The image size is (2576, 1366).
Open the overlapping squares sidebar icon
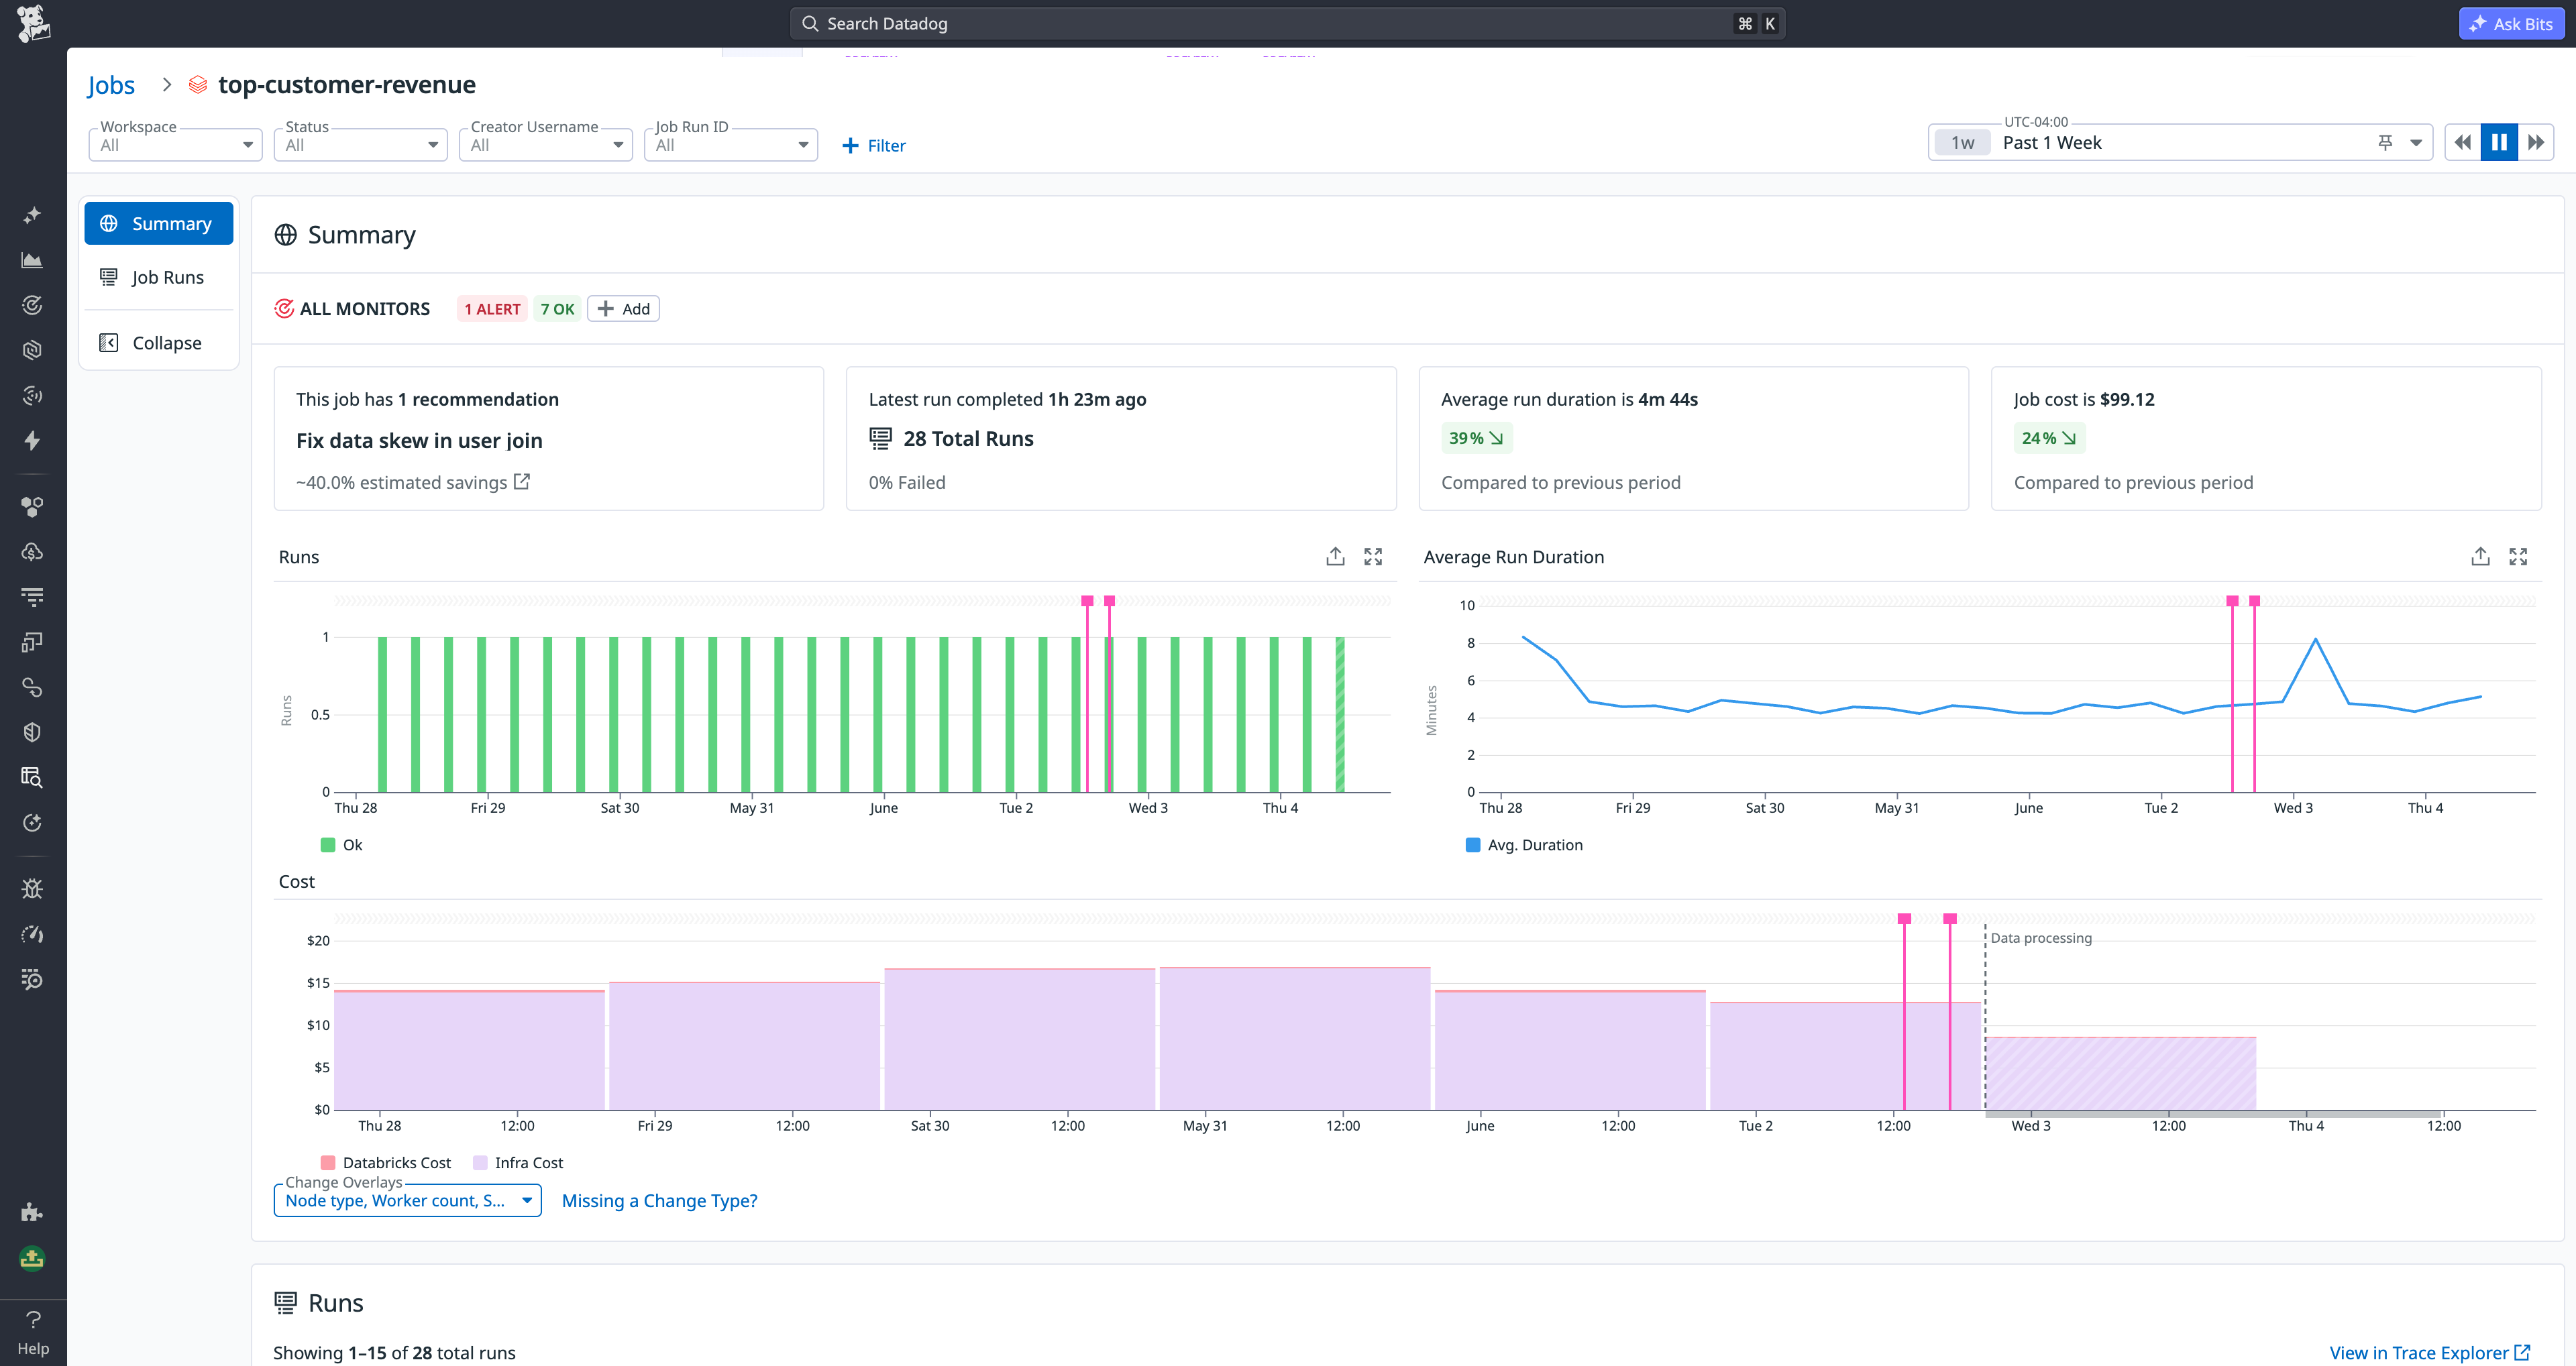[x=32, y=642]
